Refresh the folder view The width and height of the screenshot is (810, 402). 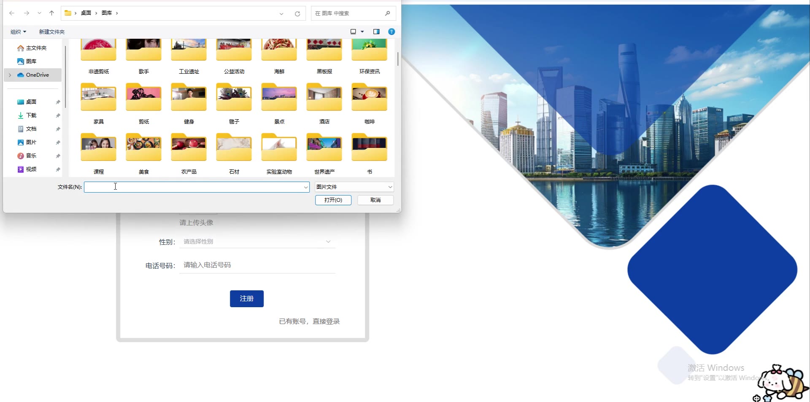pyautogui.click(x=297, y=13)
